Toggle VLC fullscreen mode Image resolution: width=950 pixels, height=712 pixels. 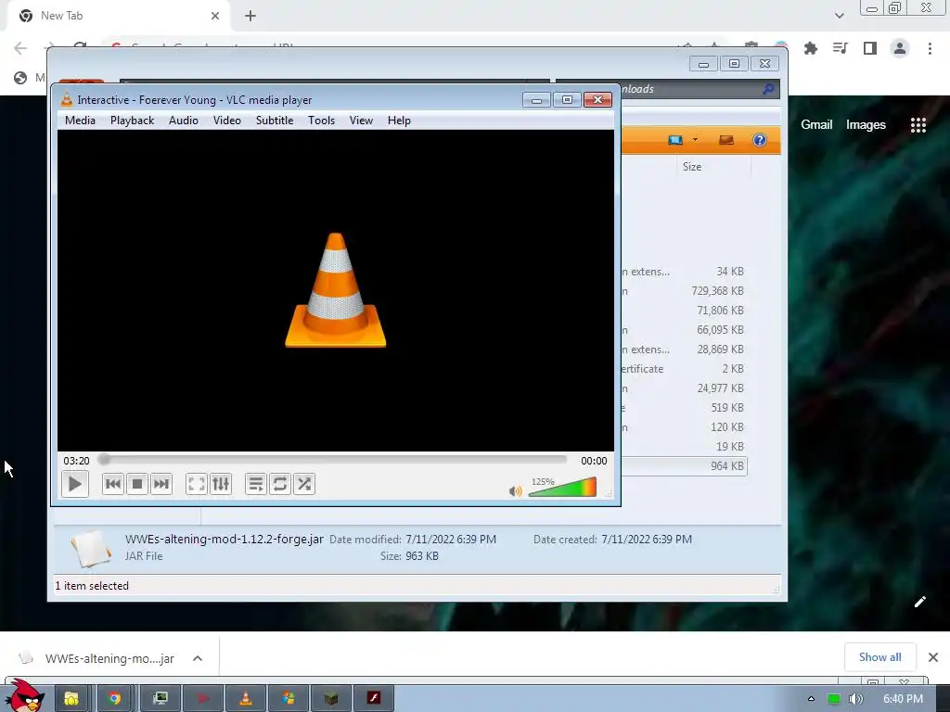point(197,484)
